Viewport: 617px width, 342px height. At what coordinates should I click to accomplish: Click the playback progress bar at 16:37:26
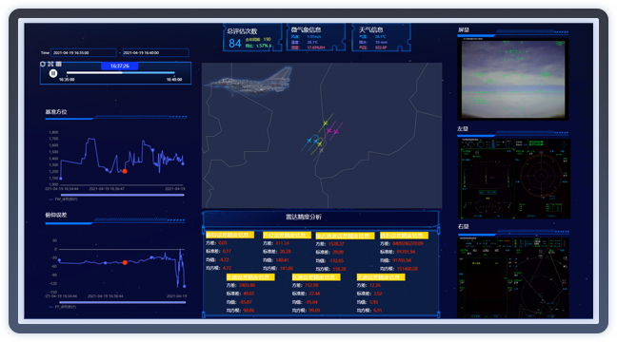(x=120, y=72)
